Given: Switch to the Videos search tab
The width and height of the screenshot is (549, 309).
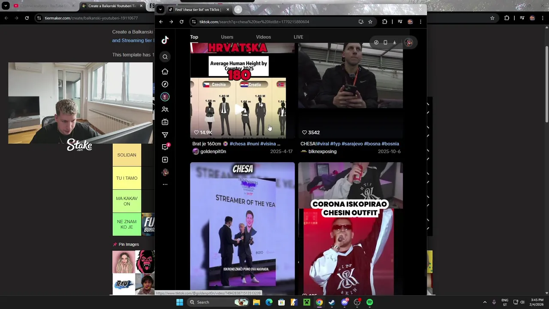Looking at the screenshot, I should [x=263, y=37].
